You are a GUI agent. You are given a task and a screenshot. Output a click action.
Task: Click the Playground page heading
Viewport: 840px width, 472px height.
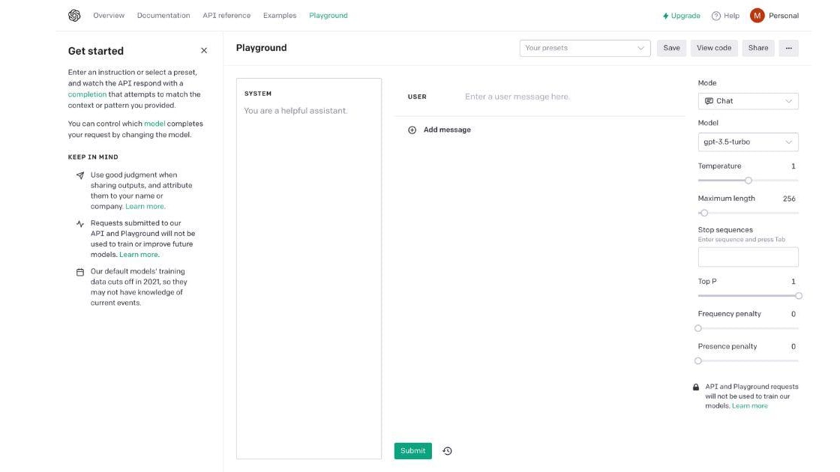tap(262, 48)
